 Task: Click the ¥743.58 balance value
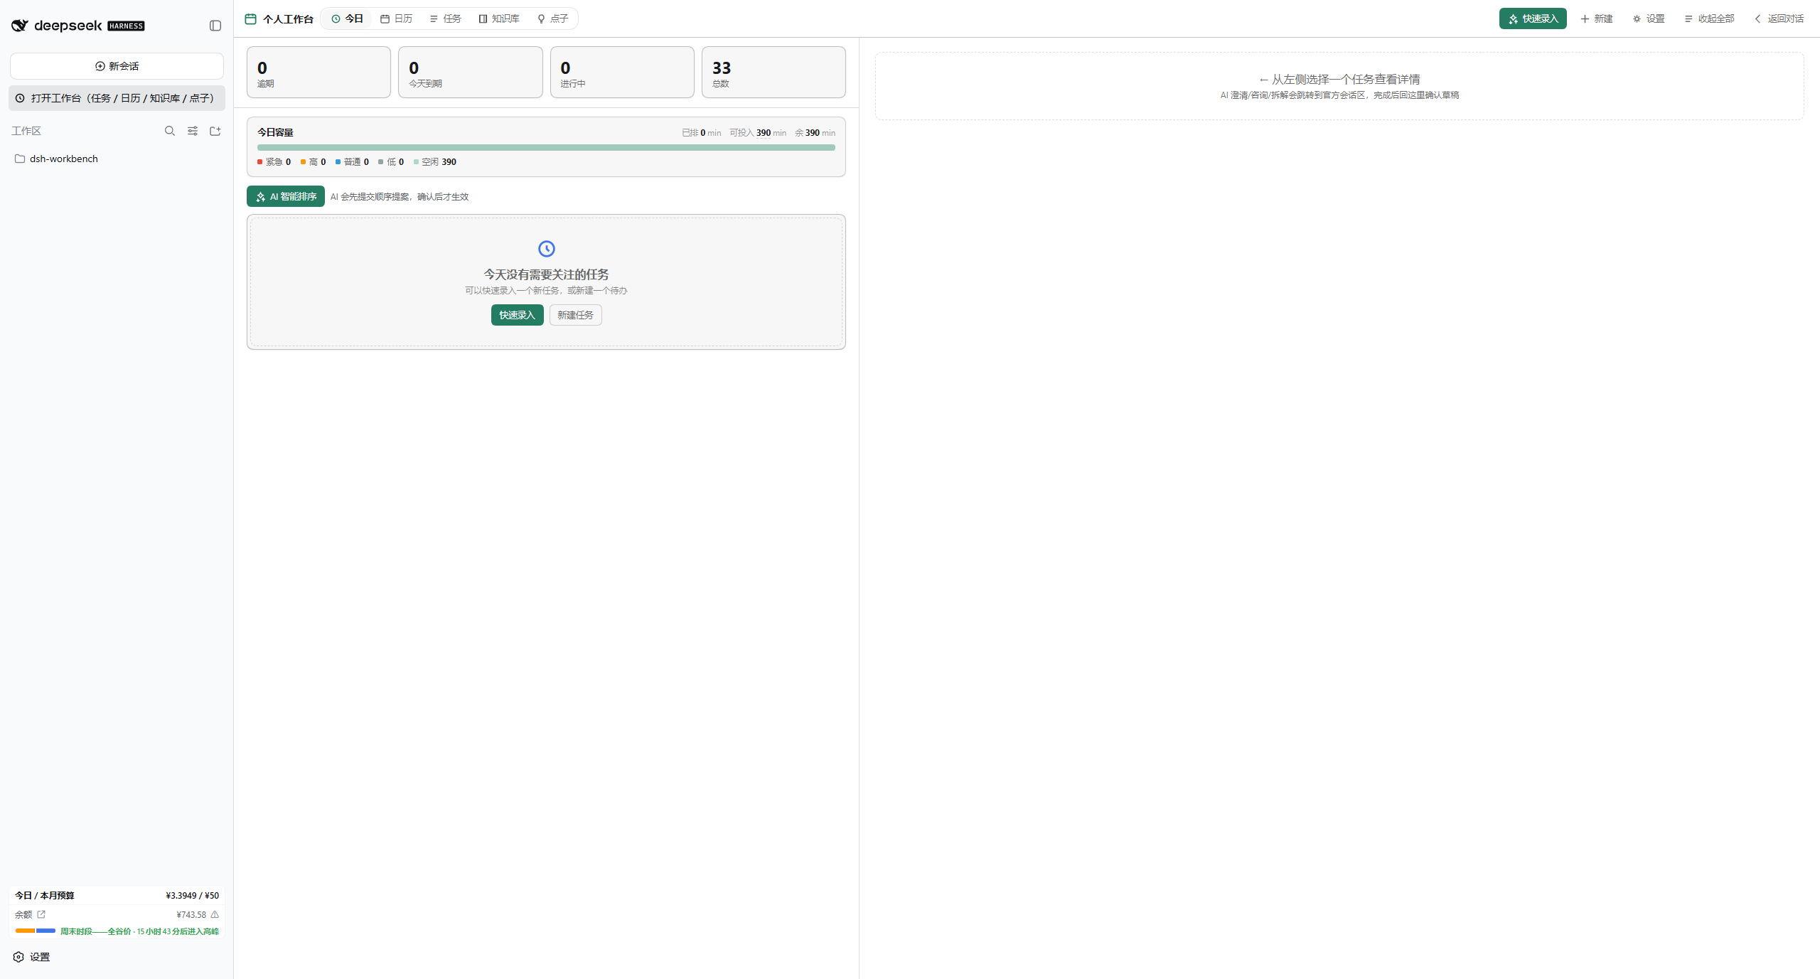pyautogui.click(x=191, y=915)
